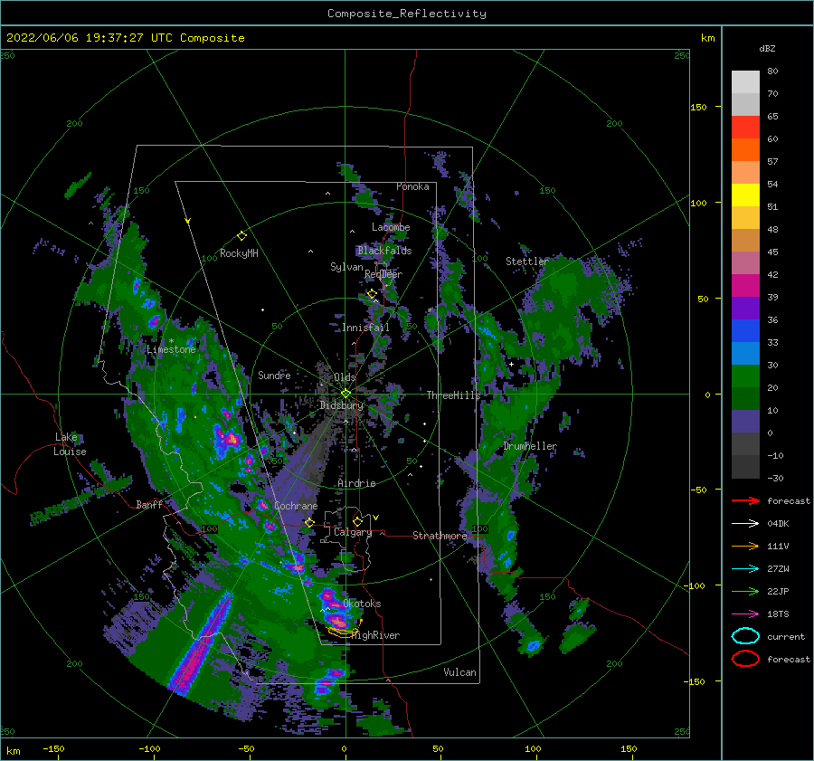Click the Didsbury town label
The width and height of the screenshot is (814, 761).
(x=341, y=405)
